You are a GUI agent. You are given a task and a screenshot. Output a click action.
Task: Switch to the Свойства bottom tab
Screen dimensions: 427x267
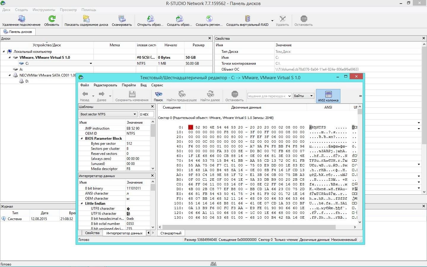[x=92, y=233]
